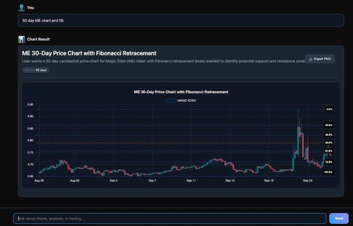This screenshot has width=353, height=226.
Task: Click the Sep 15 x-axis date label
Action: 230,180
